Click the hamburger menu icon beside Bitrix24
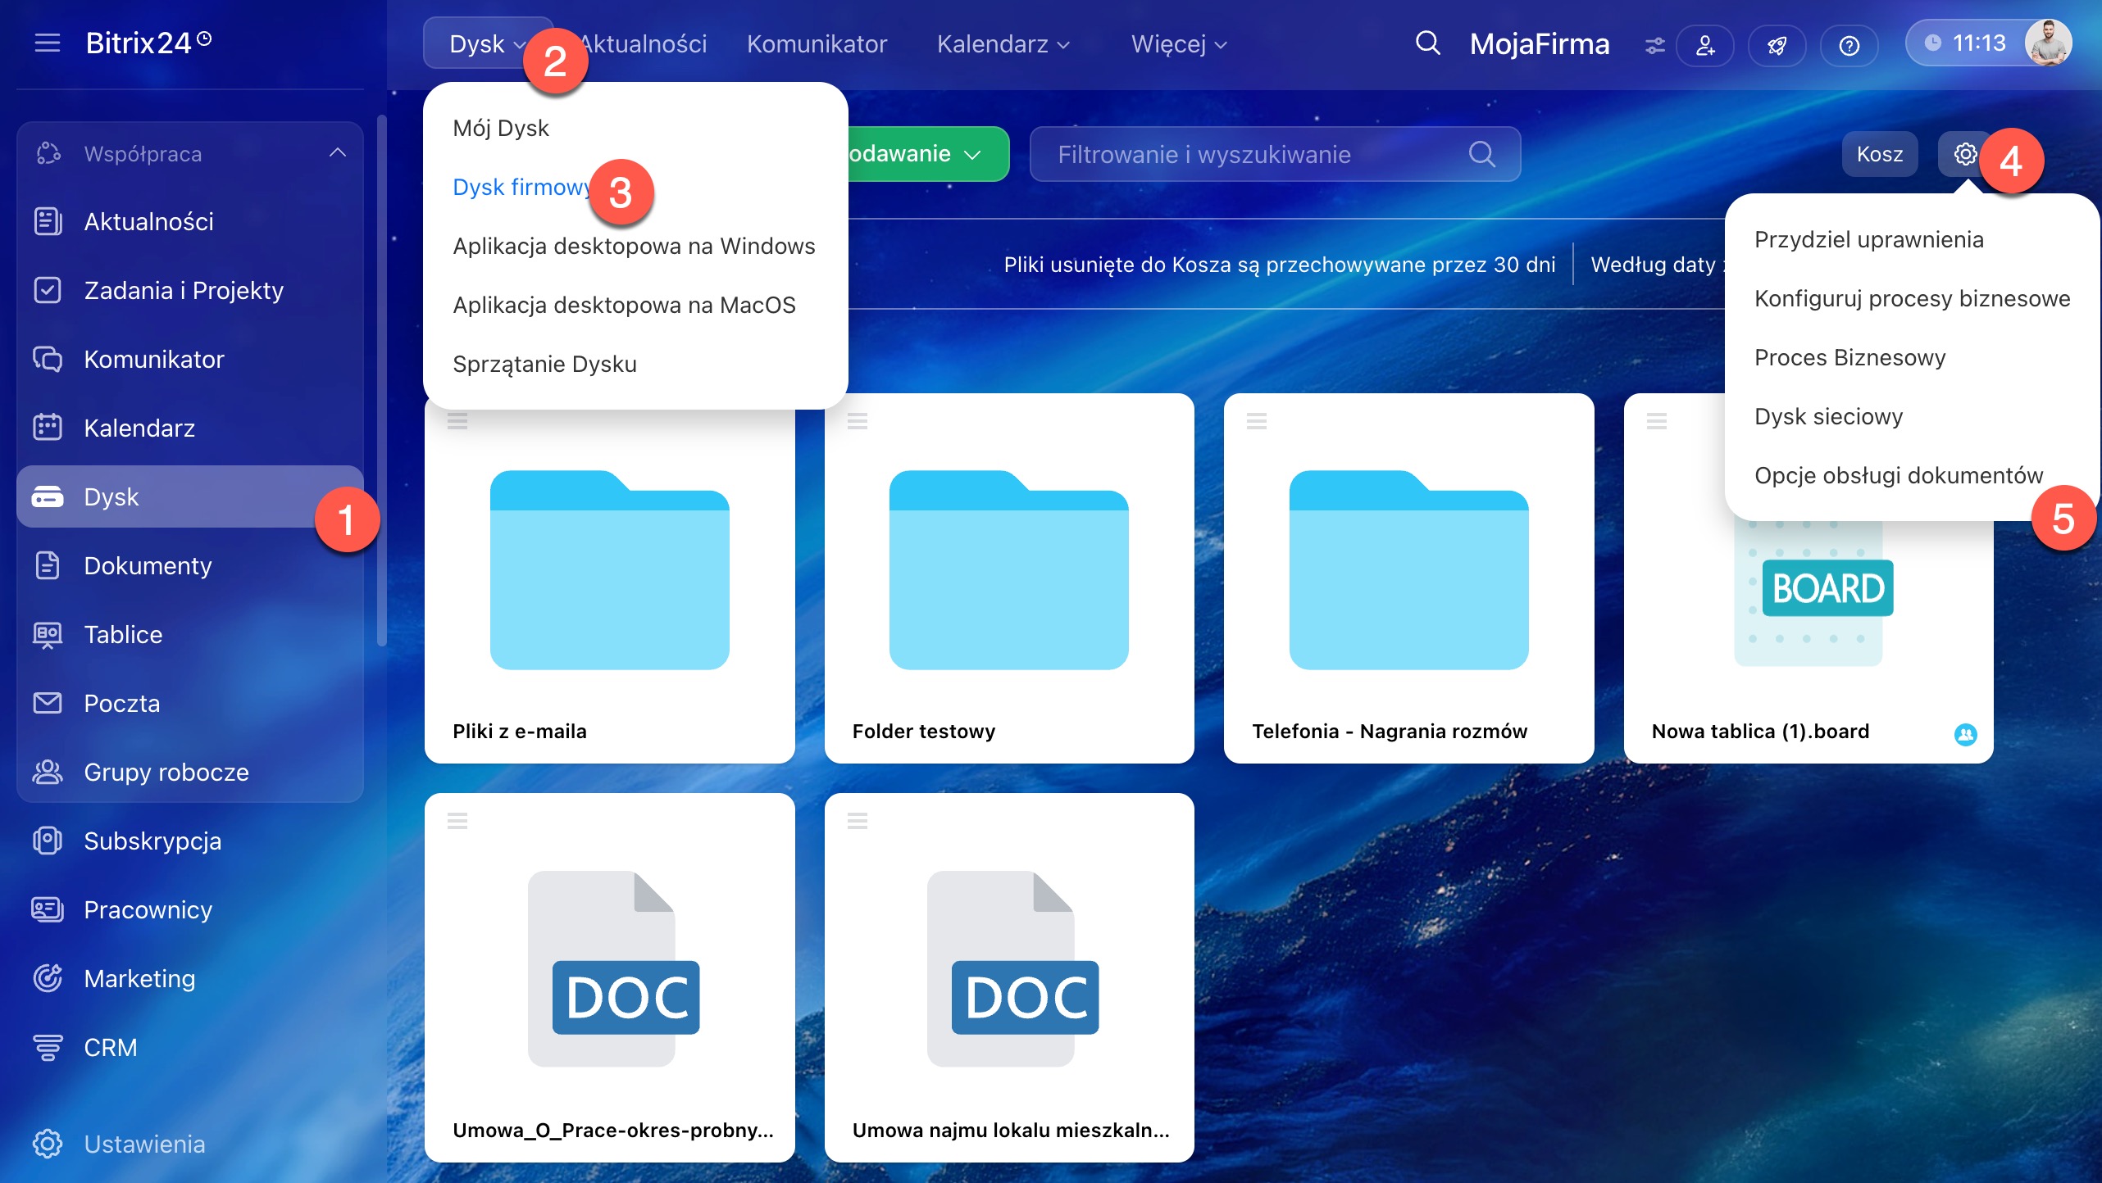This screenshot has width=2102, height=1183. click(x=48, y=43)
